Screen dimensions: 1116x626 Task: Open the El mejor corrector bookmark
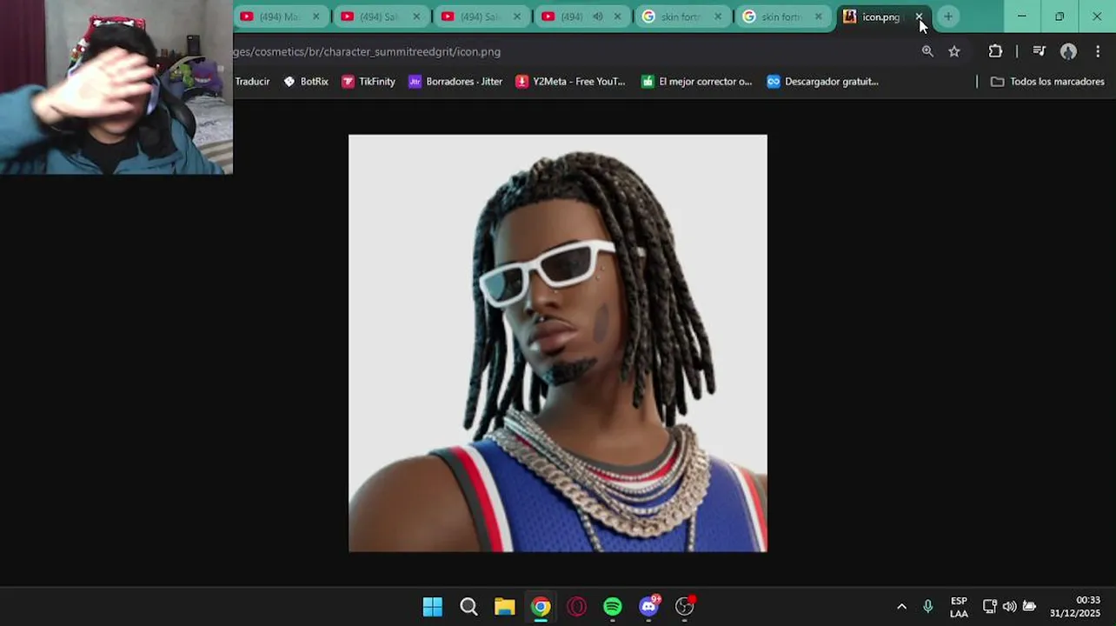(x=696, y=82)
